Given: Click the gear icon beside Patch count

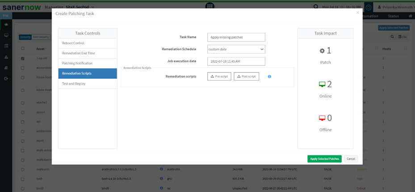Looking at the screenshot, I should 322,51.
